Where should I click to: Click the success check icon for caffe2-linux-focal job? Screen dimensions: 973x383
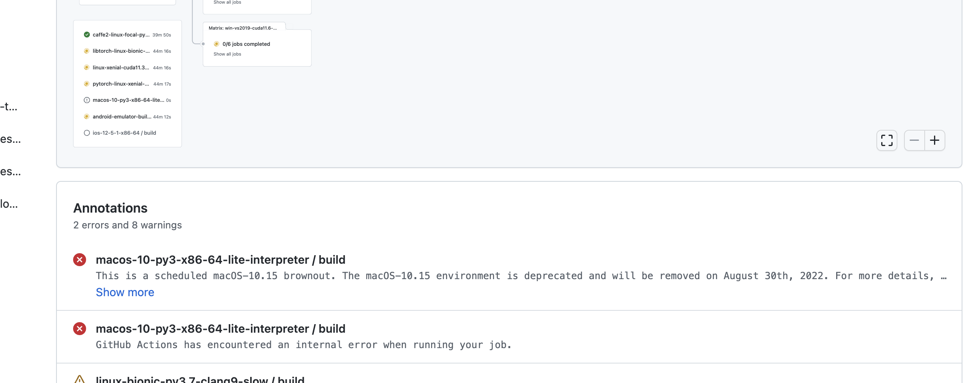click(x=86, y=34)
